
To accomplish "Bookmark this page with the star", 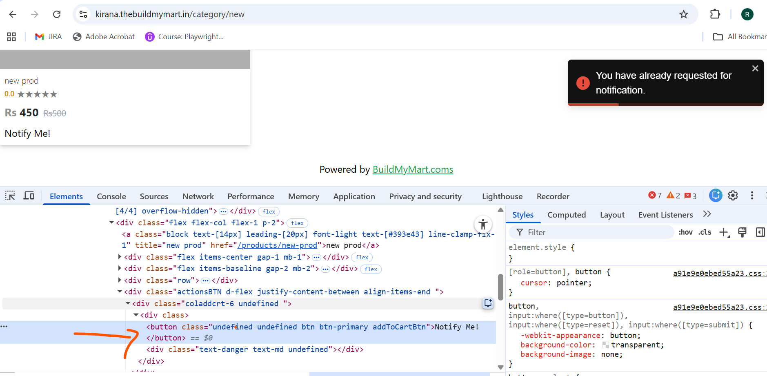I will (x=684, y=14).
